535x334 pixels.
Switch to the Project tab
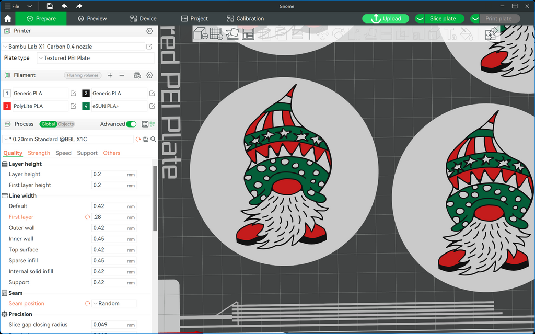[194, 18]
